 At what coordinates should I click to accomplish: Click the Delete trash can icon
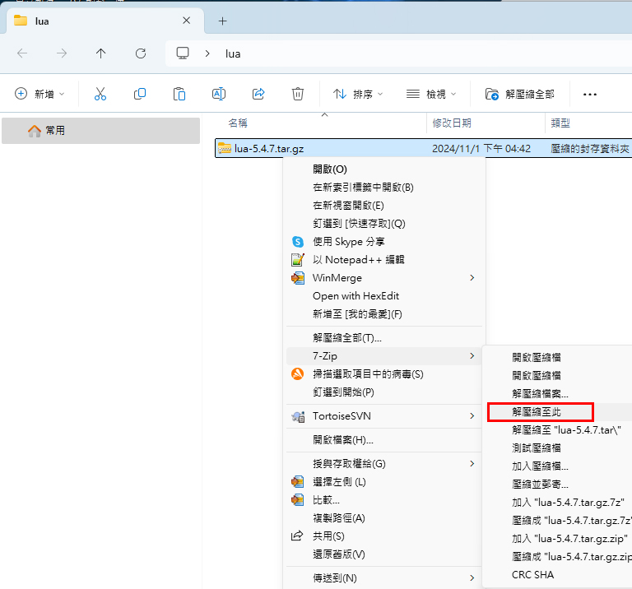(x=297, y=94)
